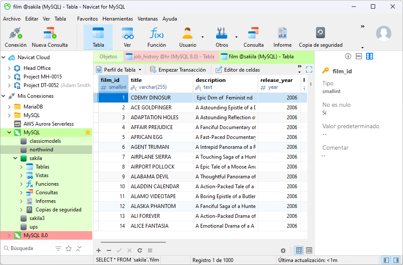Screen dimensions: 403x265
Task: Switch to the job_history @hr tab
Action: (171, 57)
